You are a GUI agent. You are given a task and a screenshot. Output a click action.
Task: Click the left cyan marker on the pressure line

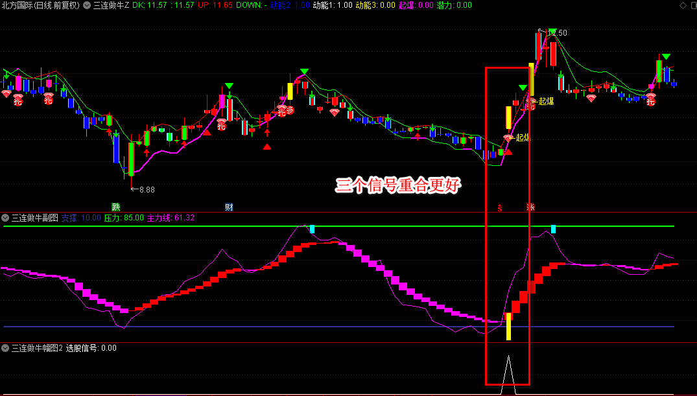coord(312,229)
